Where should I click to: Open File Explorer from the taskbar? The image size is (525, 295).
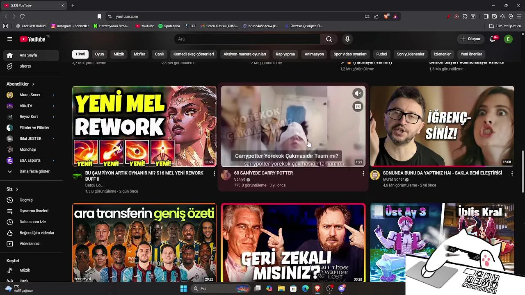(x=281, y=288)
